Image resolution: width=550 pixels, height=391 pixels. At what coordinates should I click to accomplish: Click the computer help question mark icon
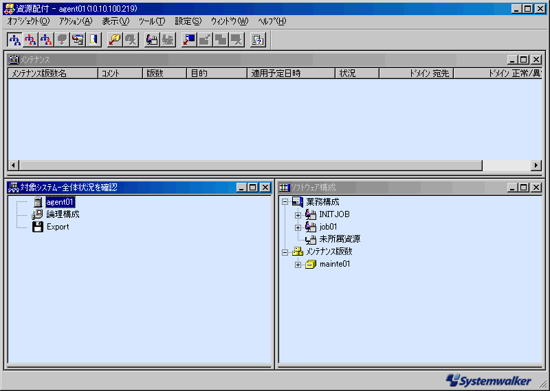pos(258,40)
